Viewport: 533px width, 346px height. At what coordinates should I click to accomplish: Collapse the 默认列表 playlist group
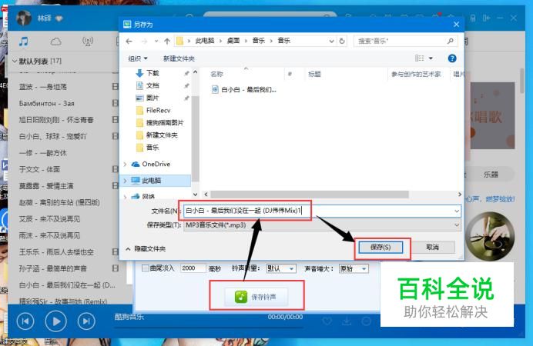15,62
